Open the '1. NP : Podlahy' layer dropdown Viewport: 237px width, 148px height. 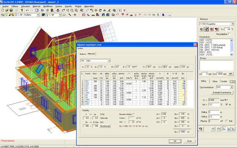point(38,15)
